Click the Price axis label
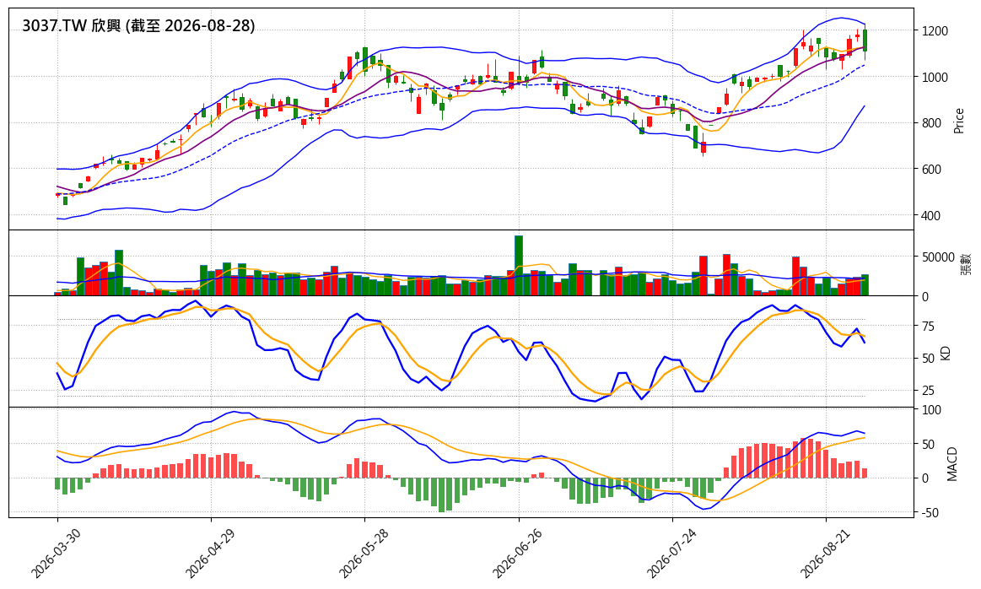Viewport: 981px width, 589px height. [x=958, y=121]
